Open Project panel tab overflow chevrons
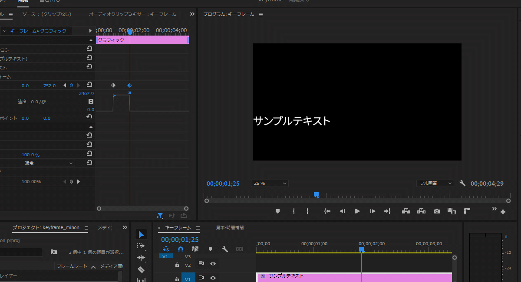Image resolution: width=521 pixels, height=282 pixels. [125, 227]
